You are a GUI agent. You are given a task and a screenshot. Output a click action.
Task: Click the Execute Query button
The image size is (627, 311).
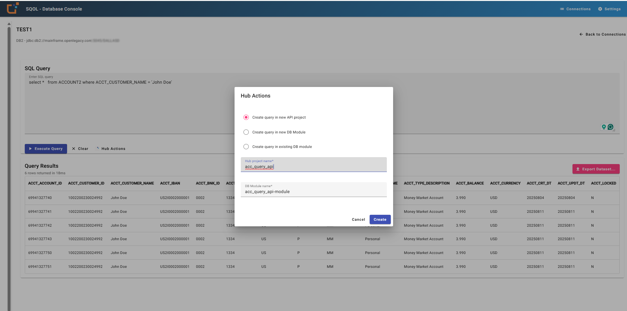(46, 149)
